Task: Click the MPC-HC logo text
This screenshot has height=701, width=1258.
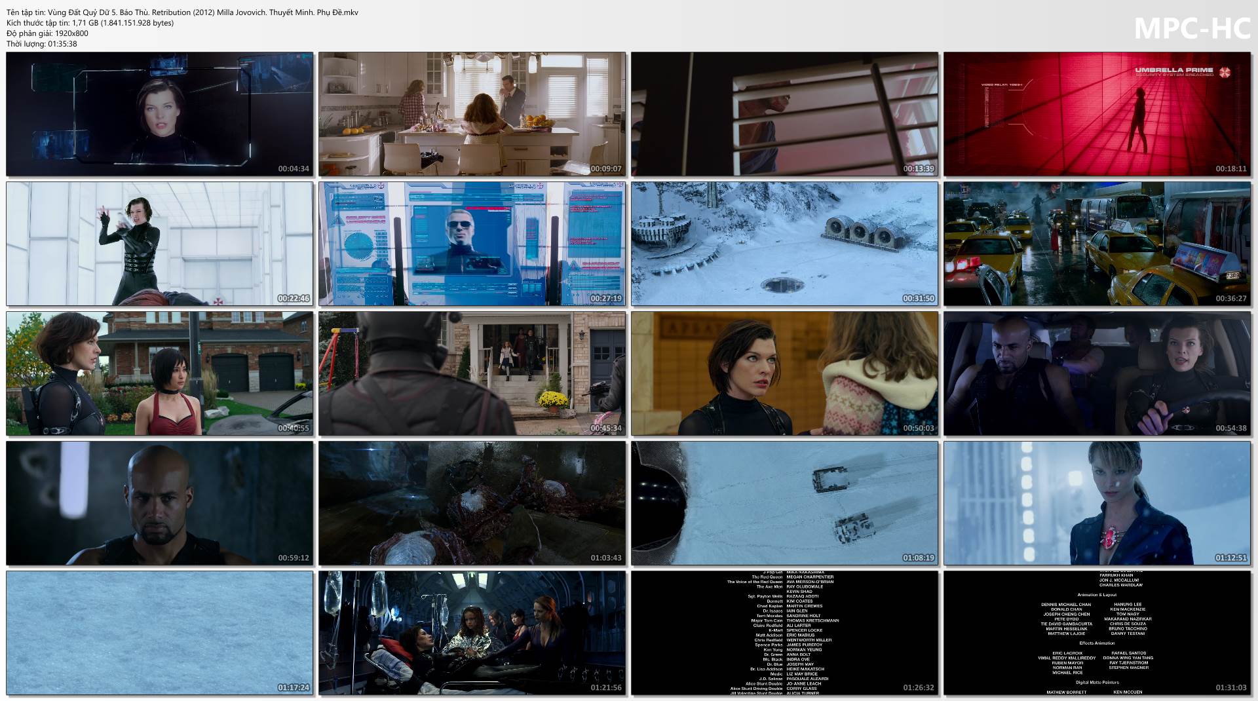Action: pos(1192,28)
